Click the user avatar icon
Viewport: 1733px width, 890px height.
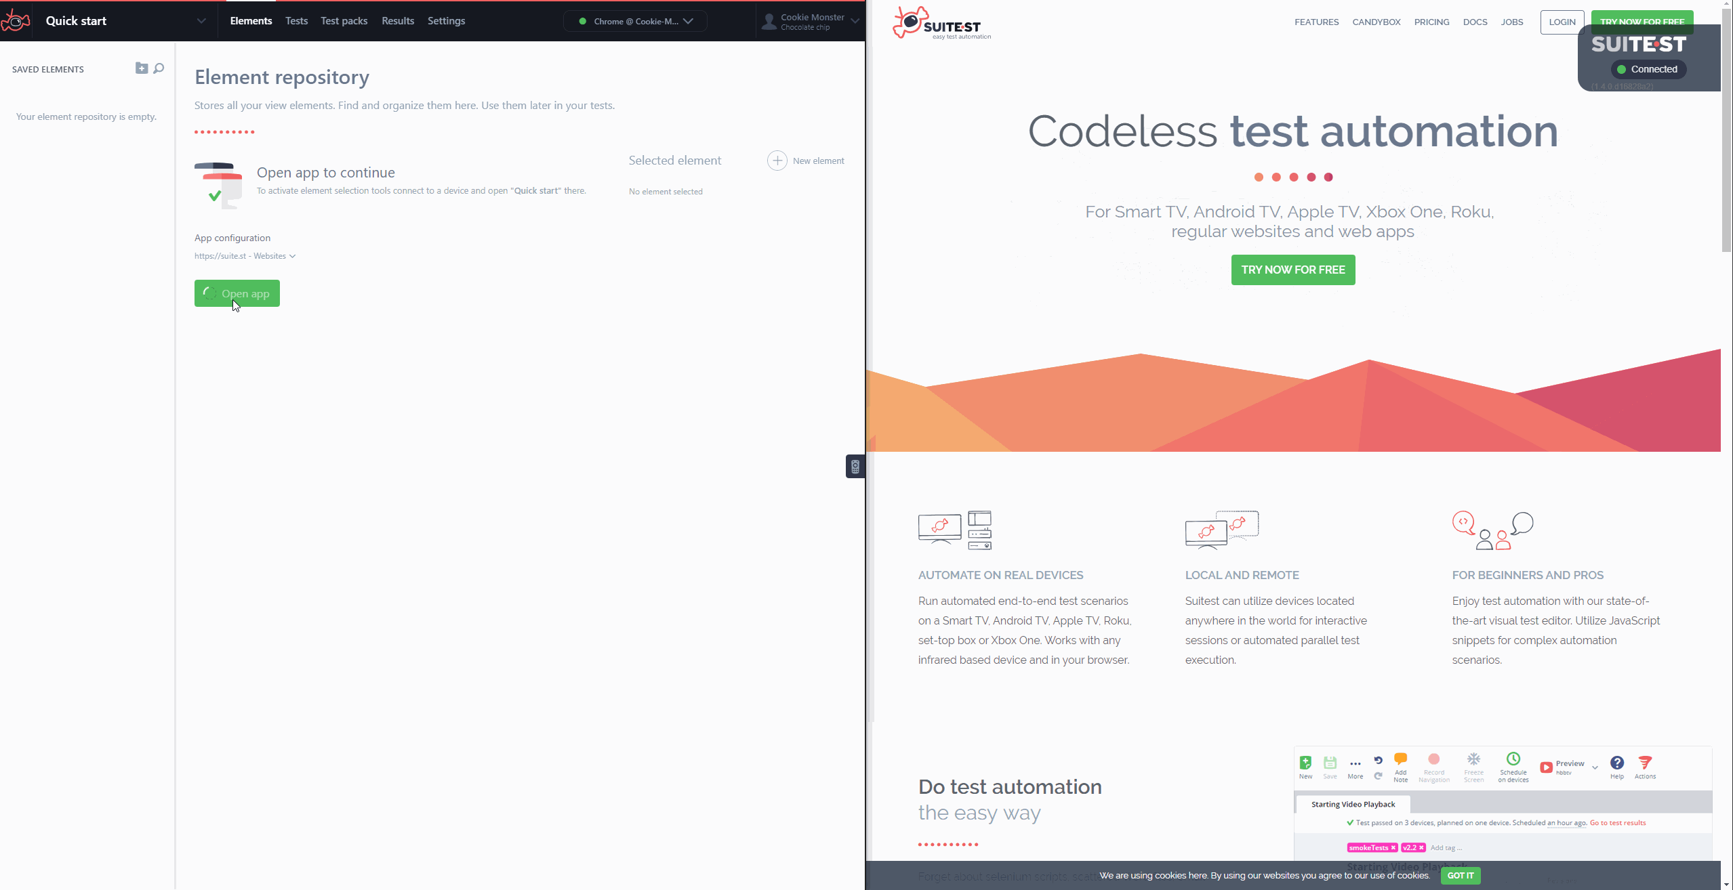click(769, 22)
